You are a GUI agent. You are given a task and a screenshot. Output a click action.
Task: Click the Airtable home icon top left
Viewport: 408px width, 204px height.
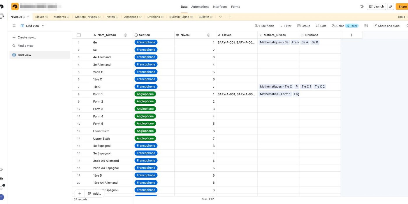pyautogui.click(x=1, y=6)
